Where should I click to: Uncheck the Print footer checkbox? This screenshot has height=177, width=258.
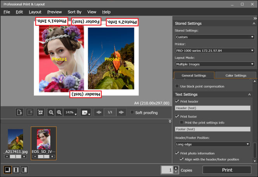(177, 116)
